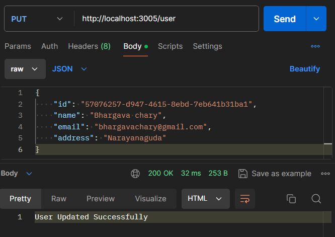Click the network globe icon
The height and width of the screenshot is (237, 335).
tap(135, 174)
